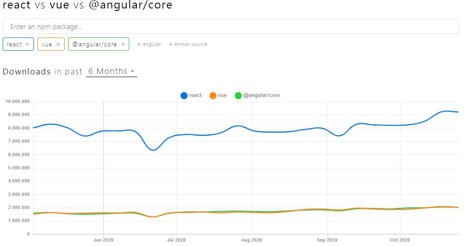
Task: Click the Sep 2020 axis marker
Action: pyautogui.click(x=327, y=240)
